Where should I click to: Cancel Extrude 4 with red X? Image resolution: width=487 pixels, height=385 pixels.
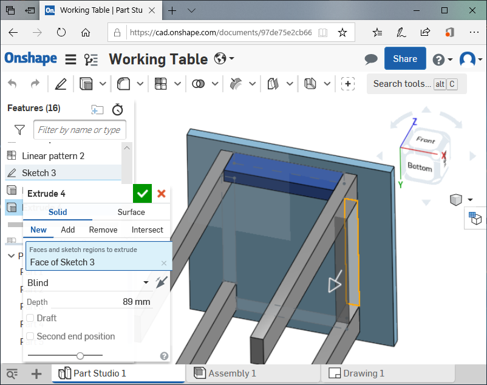point(162,194)
